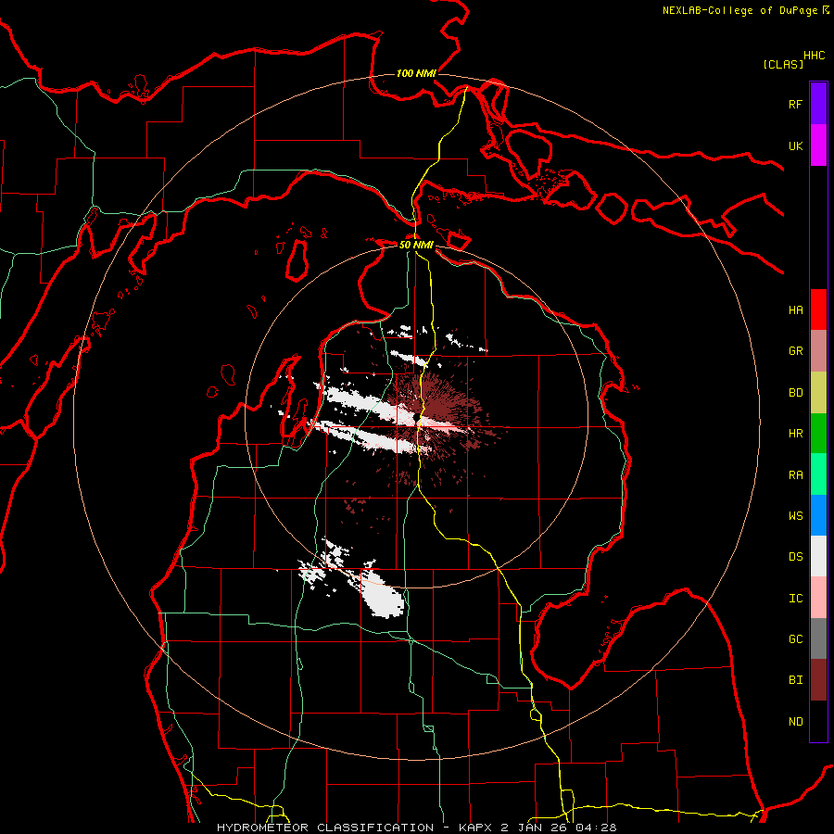Click the [CLAS] legend label
The image size is (834, 834).
point(783,65)
